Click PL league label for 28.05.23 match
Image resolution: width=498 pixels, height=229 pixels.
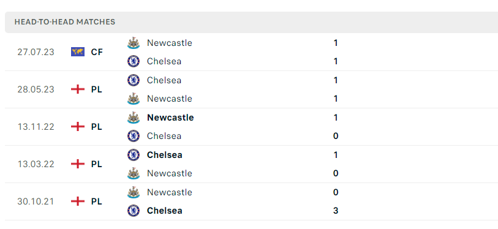tap(97, 89)
